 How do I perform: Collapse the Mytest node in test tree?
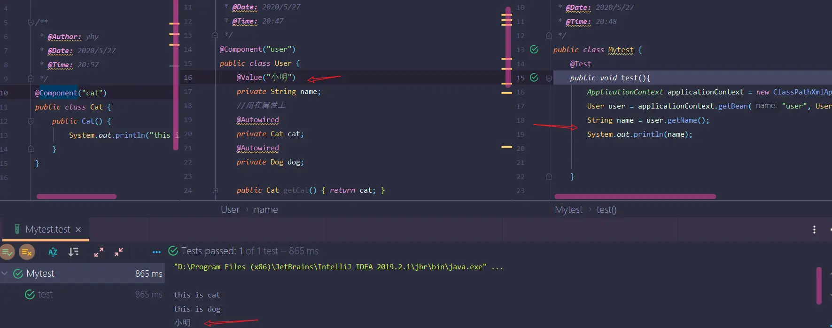5,273
